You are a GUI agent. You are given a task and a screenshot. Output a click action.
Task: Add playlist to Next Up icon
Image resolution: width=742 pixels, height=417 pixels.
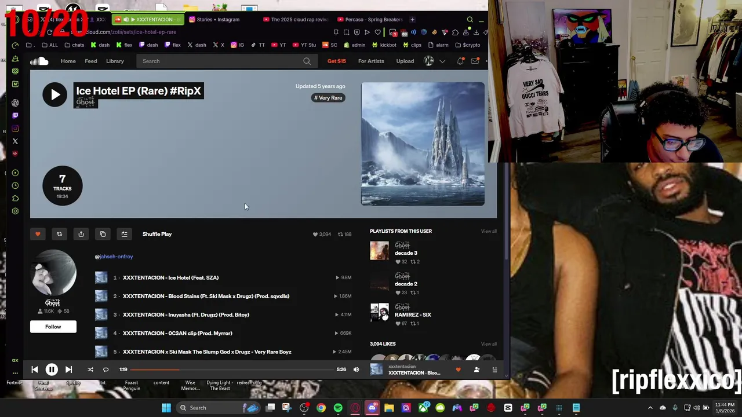(124, 234)
